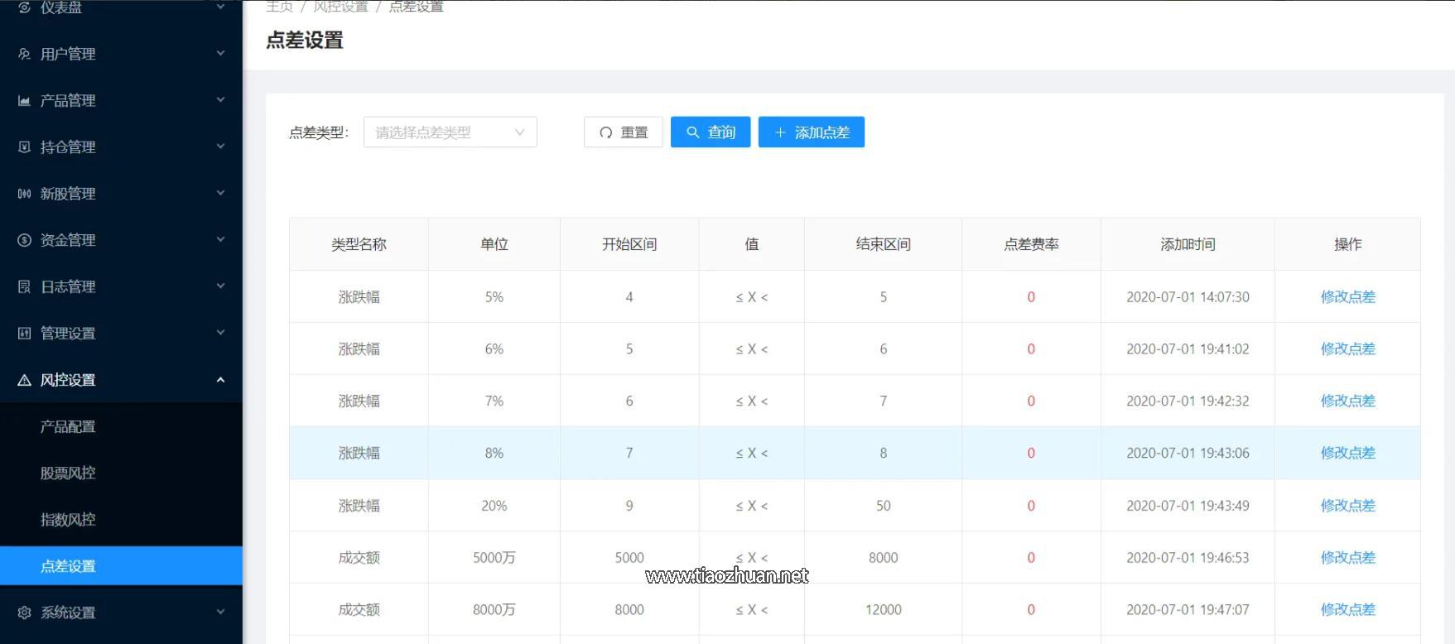Click the 结束区间 column header
The width and height of the screenshot is (1455, 644).
pyautogui.click(x=883, y=244)
